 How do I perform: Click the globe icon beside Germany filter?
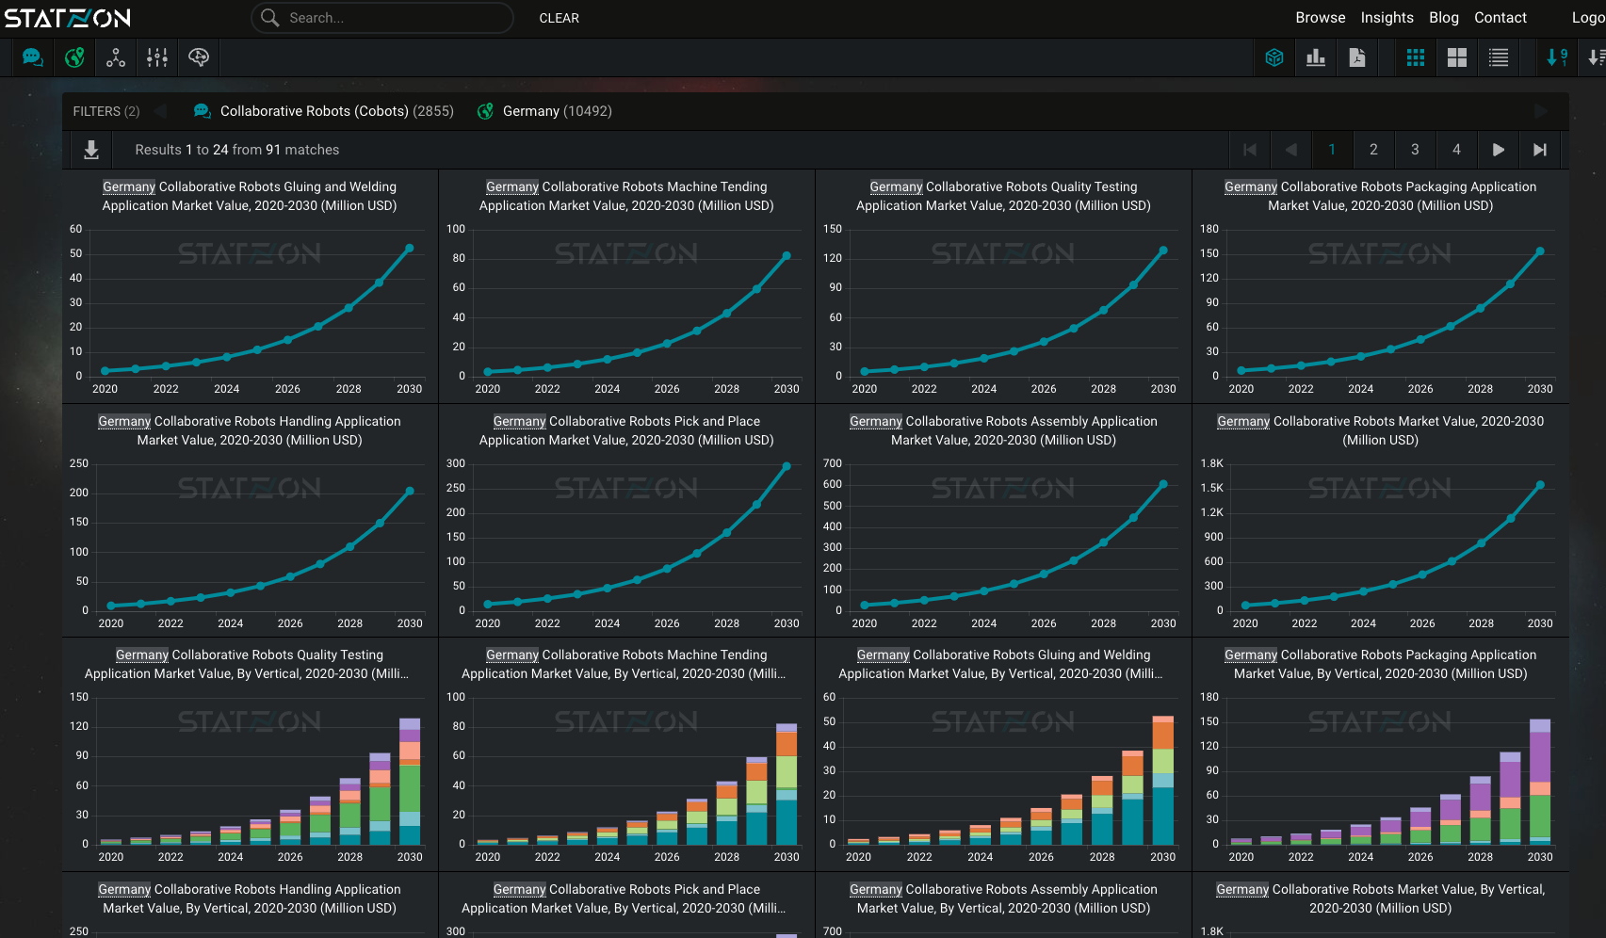coord(485,111)
